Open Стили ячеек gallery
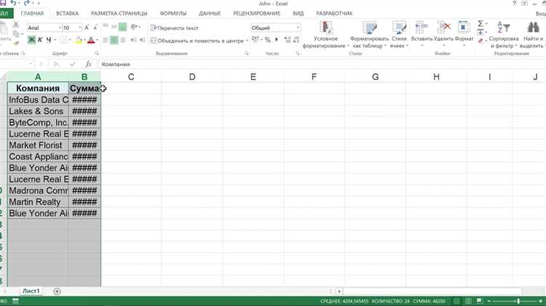 click(x=399, y=35)
